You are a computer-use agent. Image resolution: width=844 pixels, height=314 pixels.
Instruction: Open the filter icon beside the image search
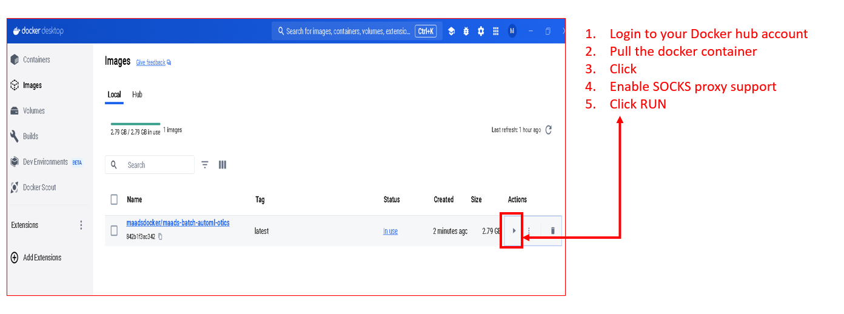pyautogui.click(x=205, y=165)
